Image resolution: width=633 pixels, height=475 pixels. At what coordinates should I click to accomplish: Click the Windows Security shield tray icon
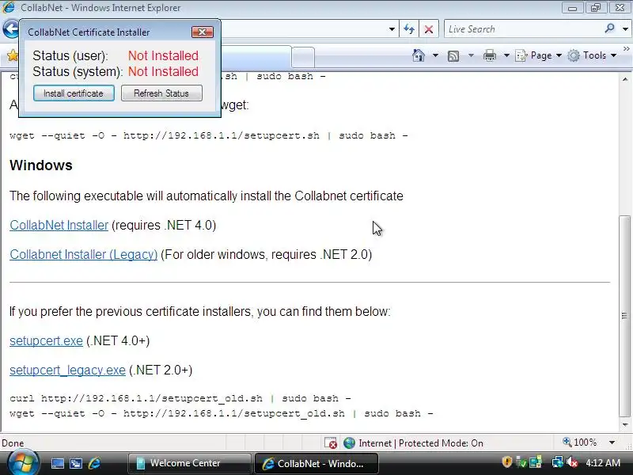(506, 462)
